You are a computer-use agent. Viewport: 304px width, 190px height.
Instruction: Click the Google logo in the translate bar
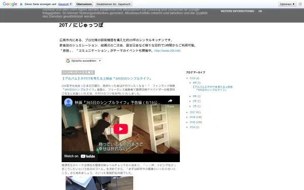point(10,4)
